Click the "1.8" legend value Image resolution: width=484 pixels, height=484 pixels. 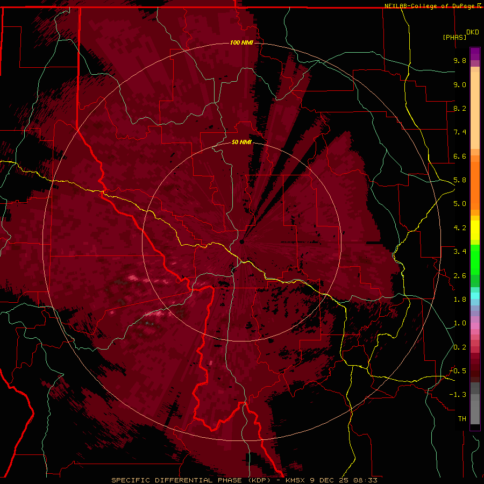[x=460, y=300]
